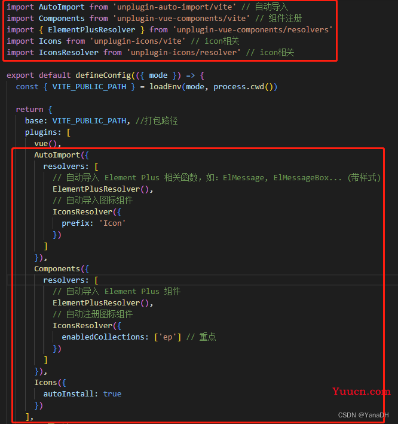The width and height of the screenshot is (398, 424).
Task: Place cursor on defineConfig function name
Action: [x=103, y=75]
